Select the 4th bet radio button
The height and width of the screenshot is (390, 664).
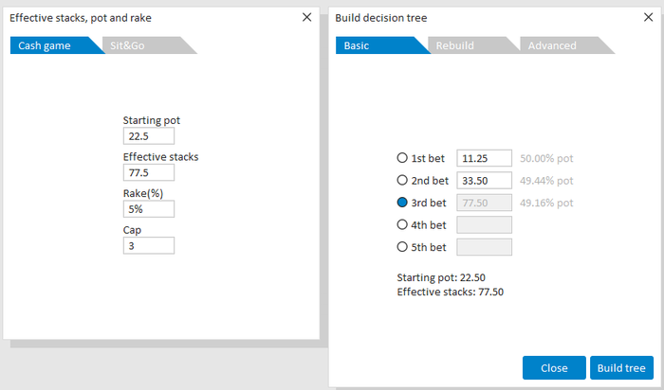pyautogui.click(x=402, y=224)
